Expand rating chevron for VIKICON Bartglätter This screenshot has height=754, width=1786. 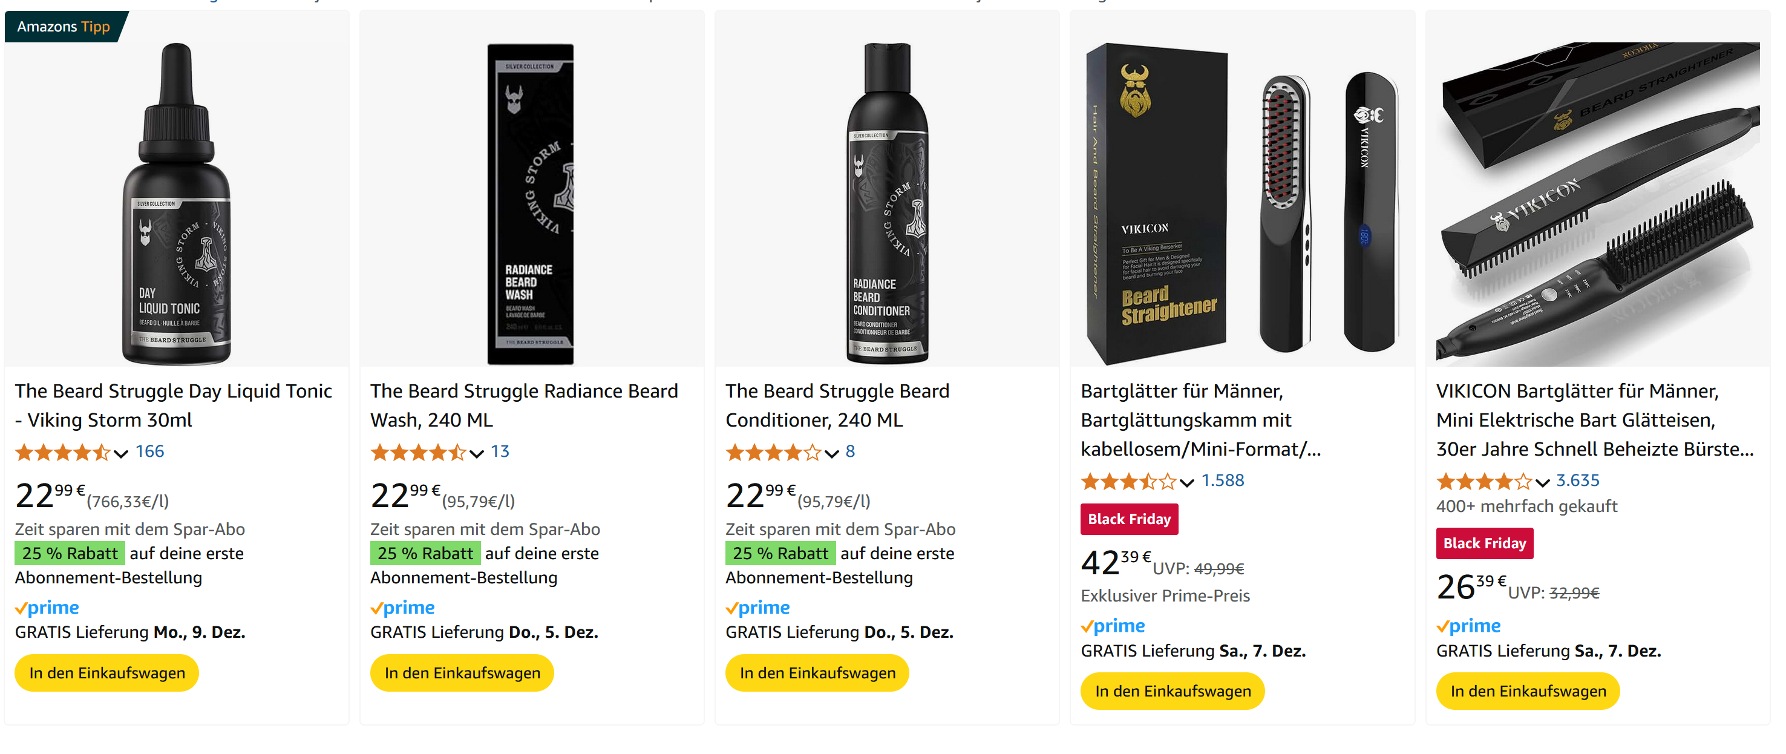1542,482
